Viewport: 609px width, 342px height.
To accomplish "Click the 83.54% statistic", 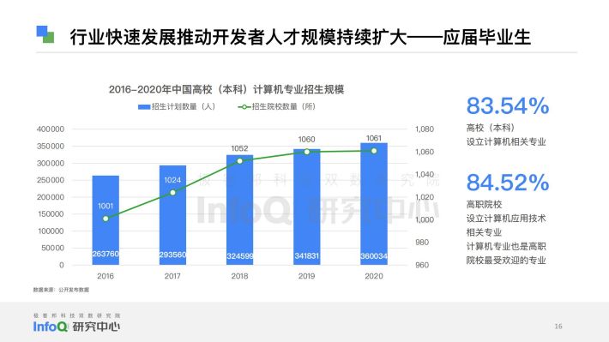I will 508,105.
